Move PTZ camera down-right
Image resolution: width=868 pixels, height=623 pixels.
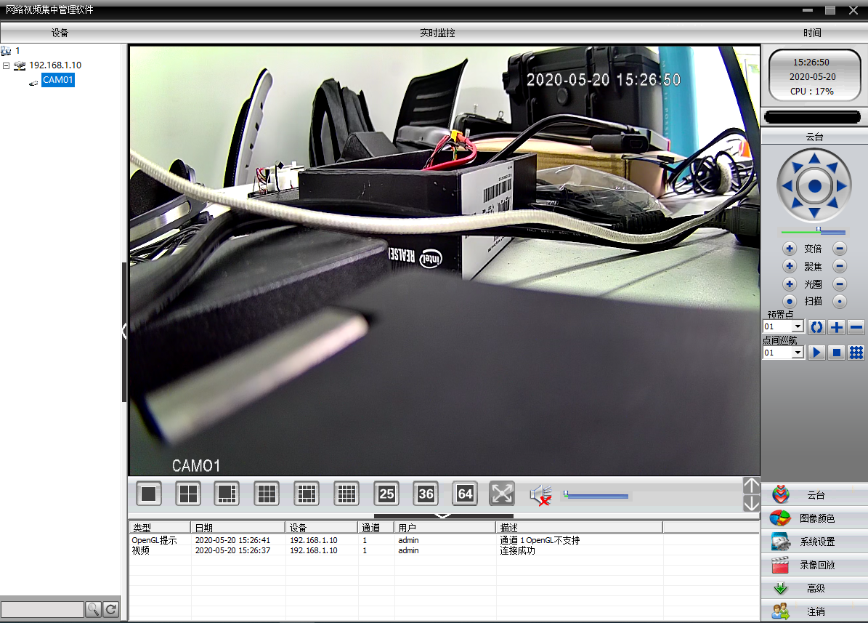click(x=832, y=204)
